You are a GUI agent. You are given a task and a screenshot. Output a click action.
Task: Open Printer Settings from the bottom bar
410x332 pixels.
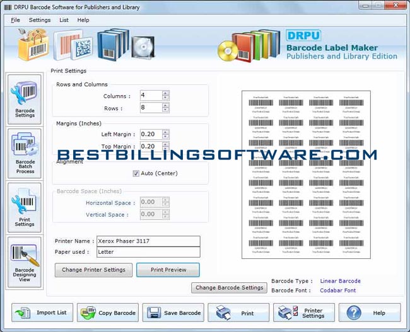click(x=304, y=312)
